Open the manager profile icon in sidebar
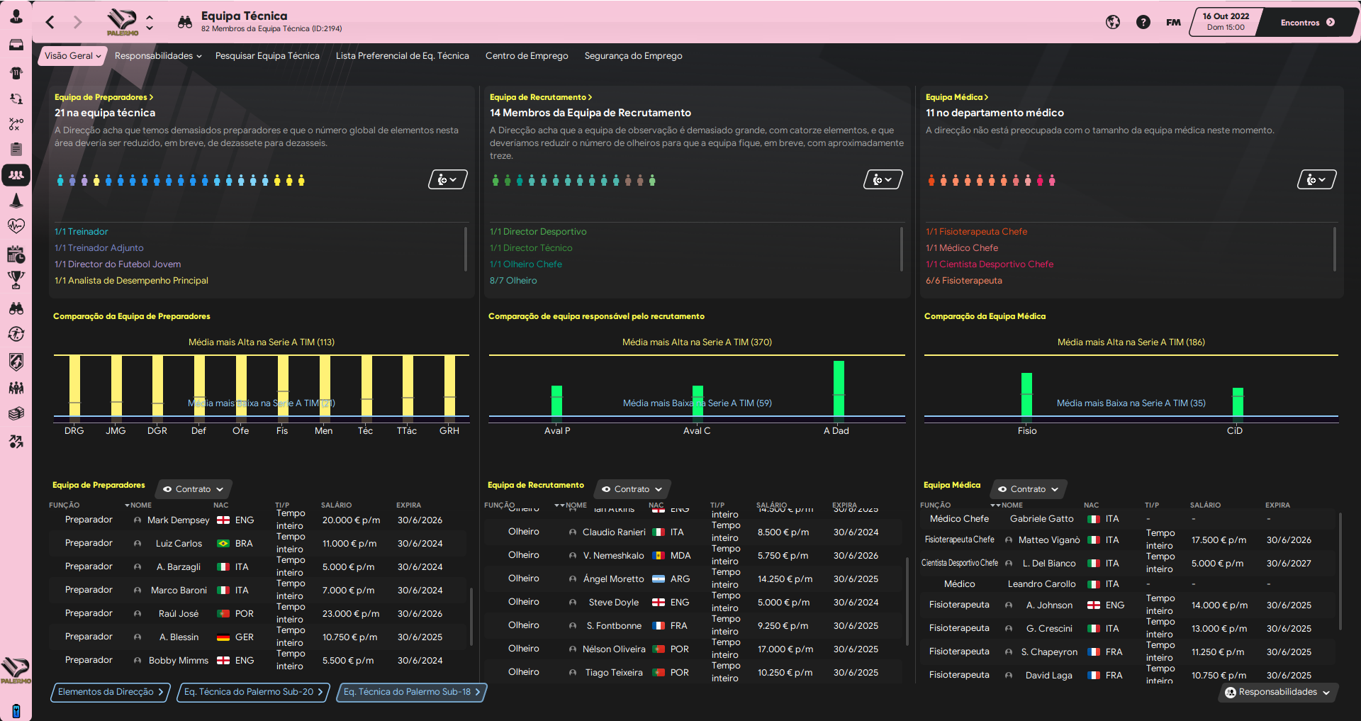Image resolution: width=1361 pixels, height=721 pixels. [16, 16]
